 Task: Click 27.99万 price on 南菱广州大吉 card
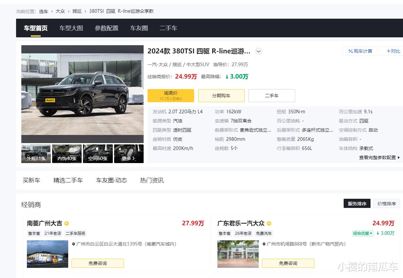[x=193, y=223]
